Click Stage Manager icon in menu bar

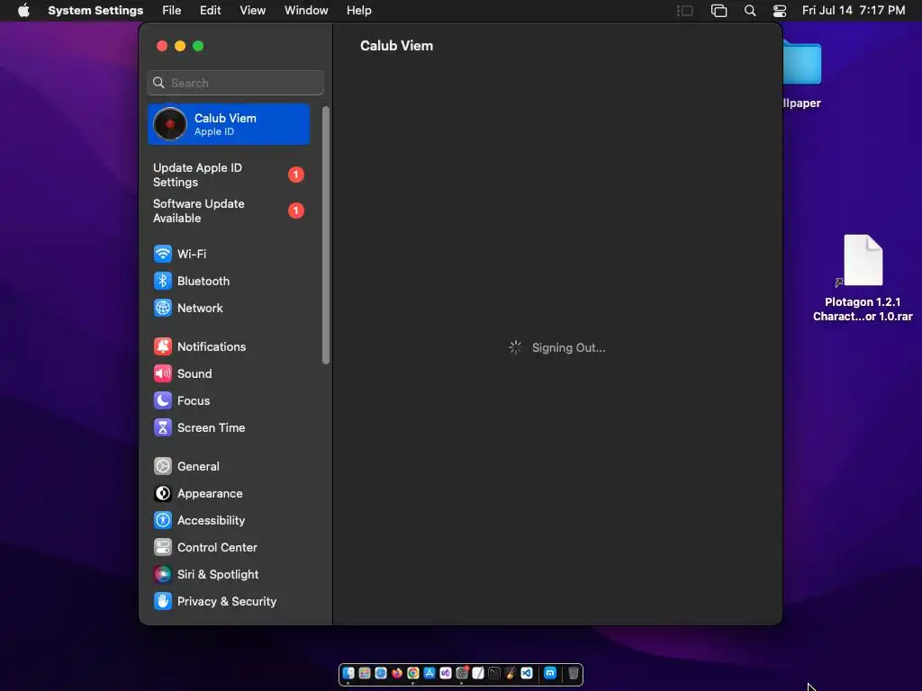(x=685, y=11)
